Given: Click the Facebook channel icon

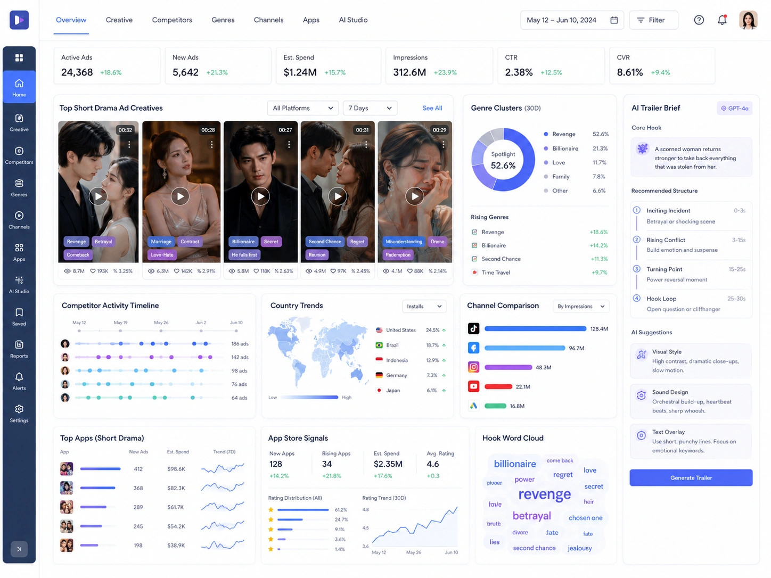Looking at the screenshot, I should click(473, 348).
